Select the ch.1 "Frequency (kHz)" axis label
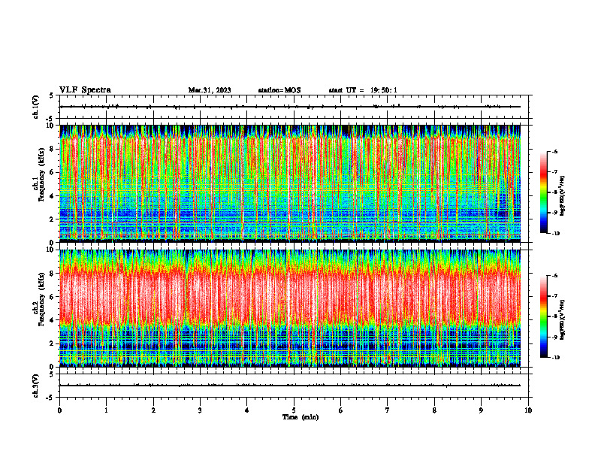 tap(41, 174)
